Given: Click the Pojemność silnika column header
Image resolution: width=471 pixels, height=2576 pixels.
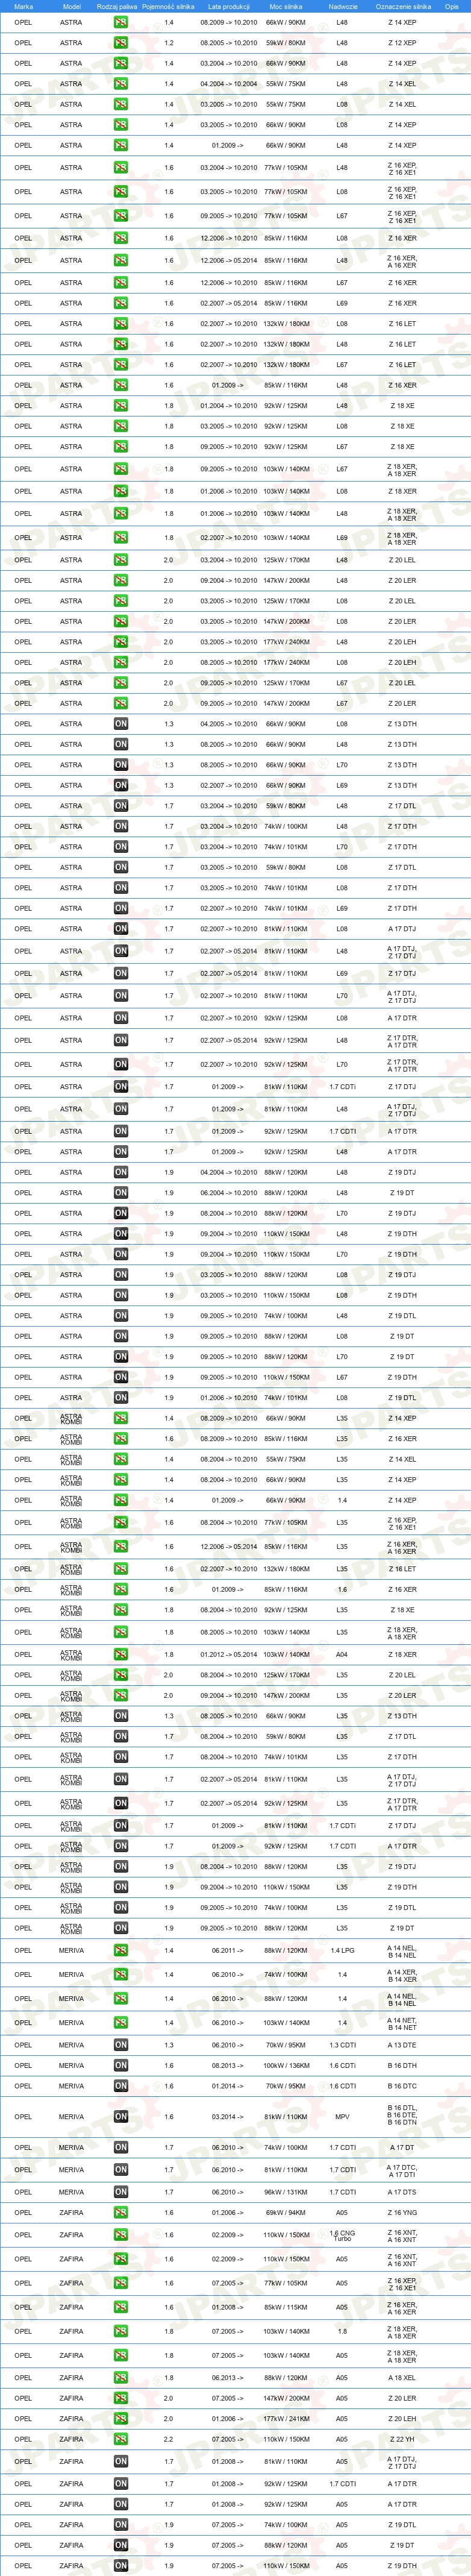Looking at the screenshot, I should [x=168, y=6].
